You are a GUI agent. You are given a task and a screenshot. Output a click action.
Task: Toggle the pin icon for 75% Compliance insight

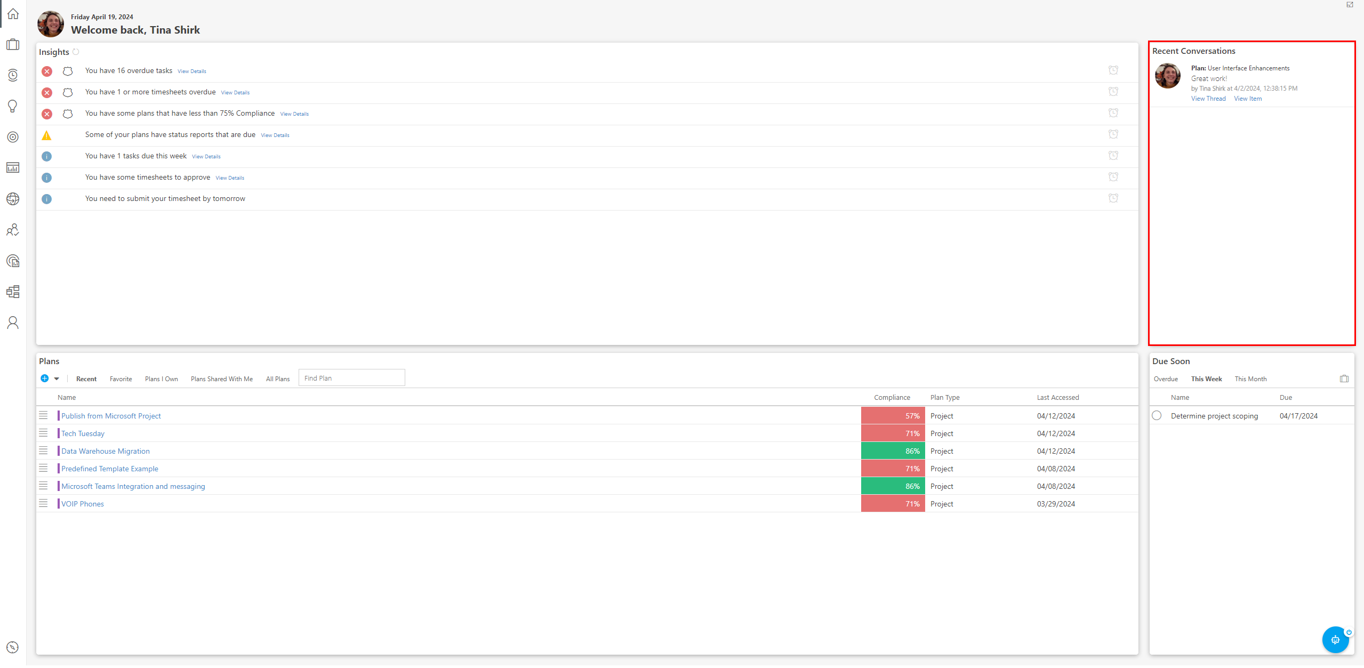pyautogui.click(x=68, y=114)
